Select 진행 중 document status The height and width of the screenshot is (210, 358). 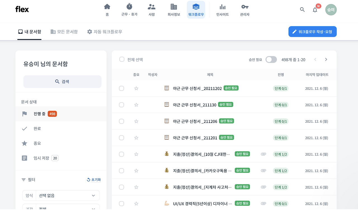pyautogui.click(x=61, y=114)
